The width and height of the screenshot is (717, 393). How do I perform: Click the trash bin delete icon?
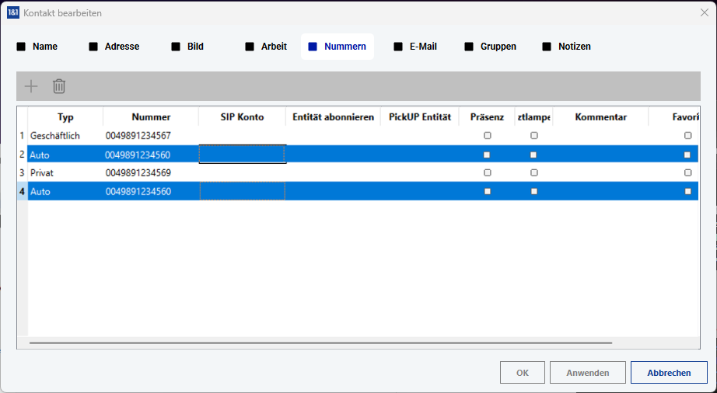(59, 86)
